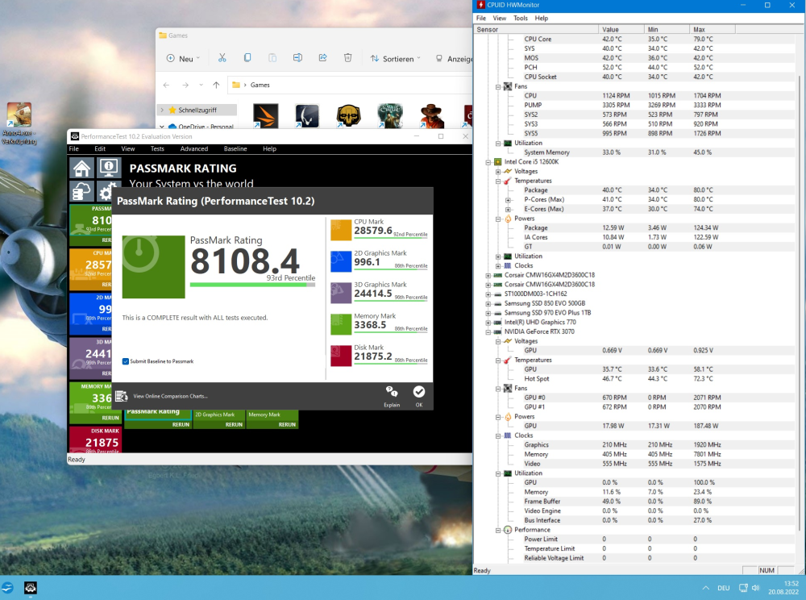This screenshot has height=600, width=806.
Task: Click the Value column header in HWMonitor
Action: [x=610, y=29]
